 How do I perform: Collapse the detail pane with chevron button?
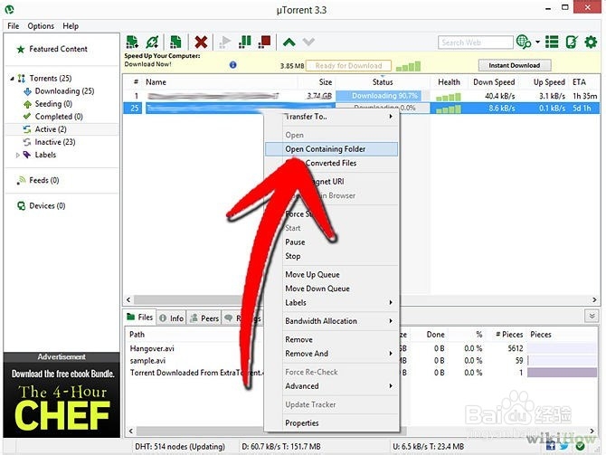pyautogui.click(x=592, y=317)
